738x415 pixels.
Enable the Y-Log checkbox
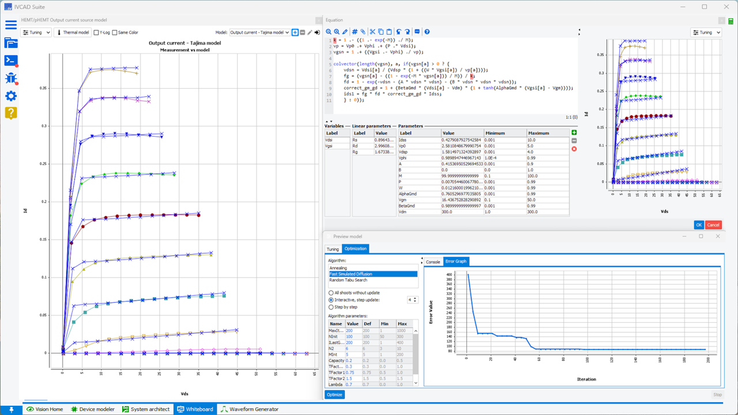[101, 32]
